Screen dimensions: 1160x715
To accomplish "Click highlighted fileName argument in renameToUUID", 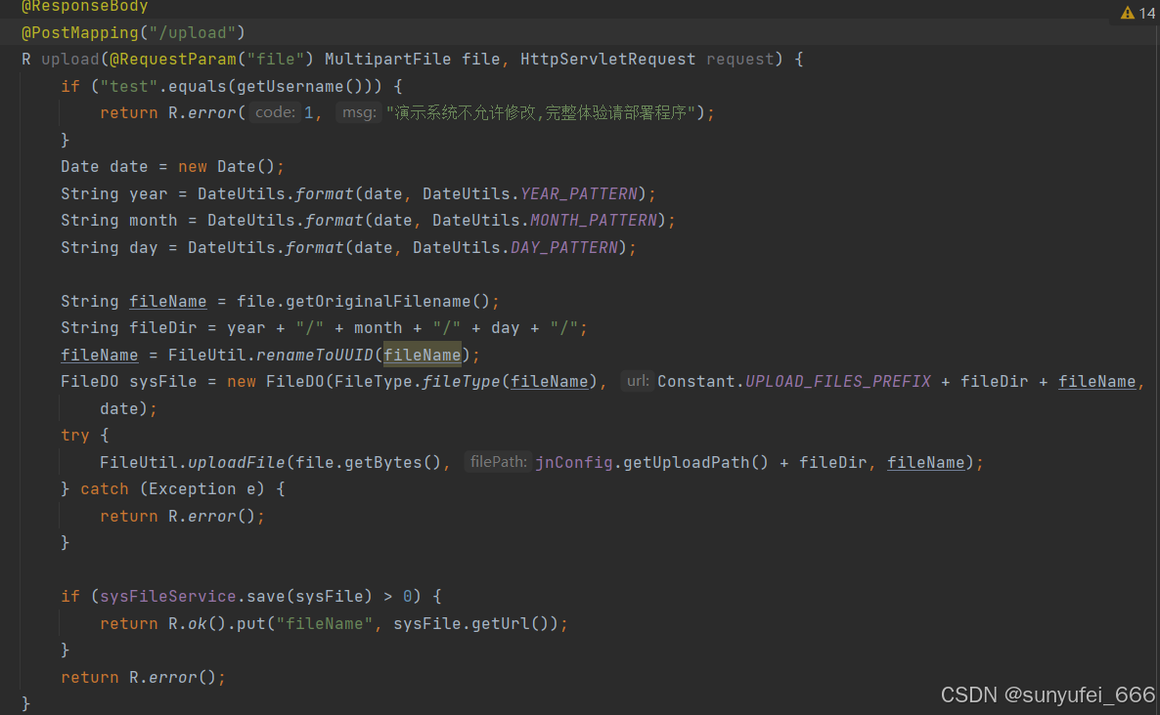I will 422,356.
